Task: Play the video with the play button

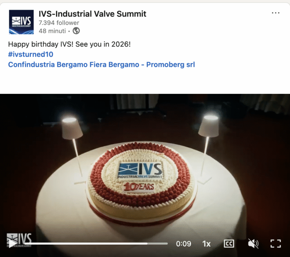Action: click(x=12, y=243)
